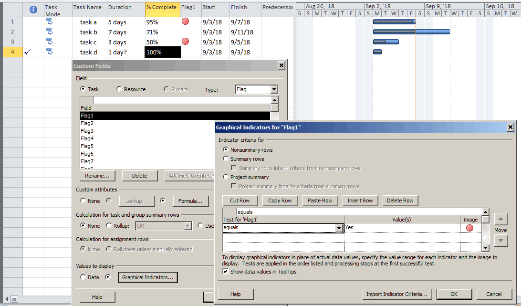Click the red circle image in indicator criteria row
The width and height of the screenshot is (521, 306).
tap(469, 228)
